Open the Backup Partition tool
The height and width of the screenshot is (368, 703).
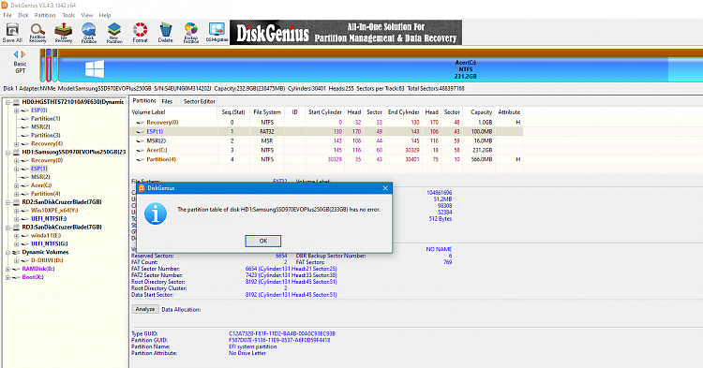point(191,33)
